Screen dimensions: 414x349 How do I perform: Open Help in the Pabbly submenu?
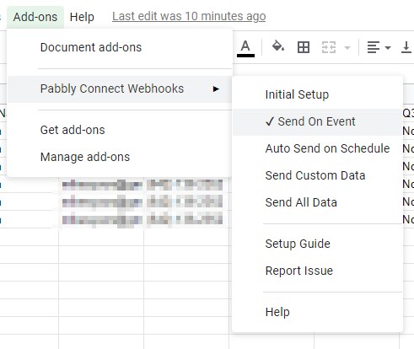318,312
